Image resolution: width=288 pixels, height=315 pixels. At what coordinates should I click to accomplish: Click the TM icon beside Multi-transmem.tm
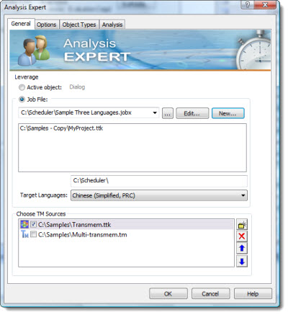pyautogui.click(x=24, y=234)
